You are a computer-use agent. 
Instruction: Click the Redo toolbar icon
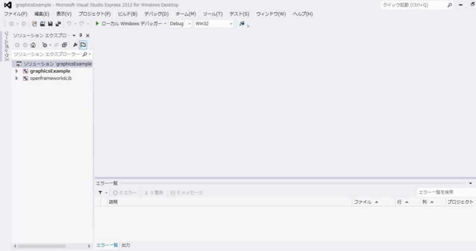tap(82, 24)
